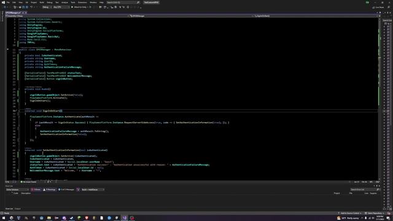
Task: Click Start Without Debugging icon
Action: pos(90,7)
